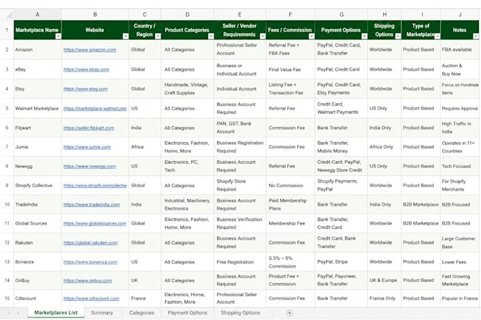Switch to the Categories sheet tab
Screen dimensions: 481x320
tap(141, 313)
